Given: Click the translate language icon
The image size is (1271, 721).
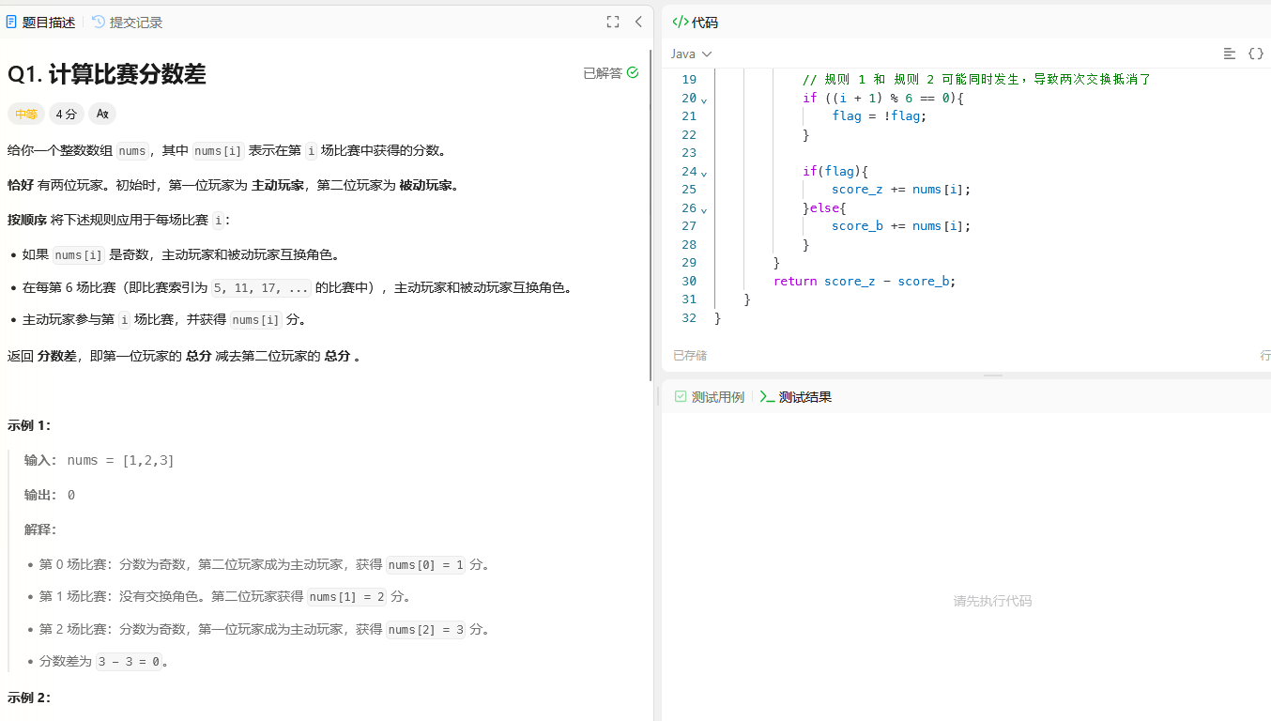Looking at the screenshot, I should 102,114.
